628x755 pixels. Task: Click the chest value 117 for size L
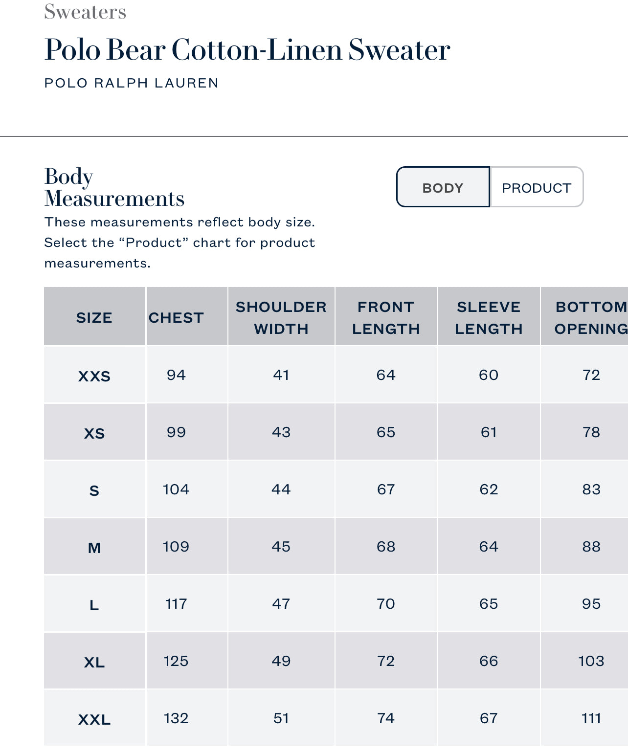point(176,604)
